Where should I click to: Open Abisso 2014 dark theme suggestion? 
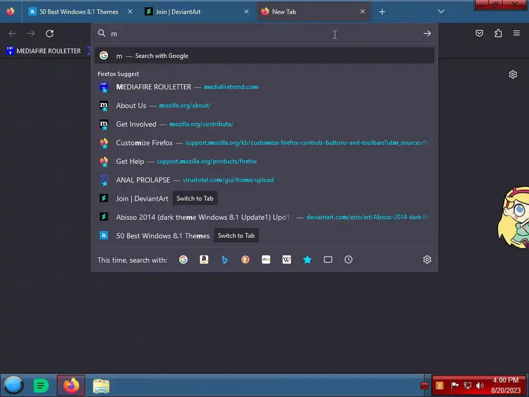point(264,217)
